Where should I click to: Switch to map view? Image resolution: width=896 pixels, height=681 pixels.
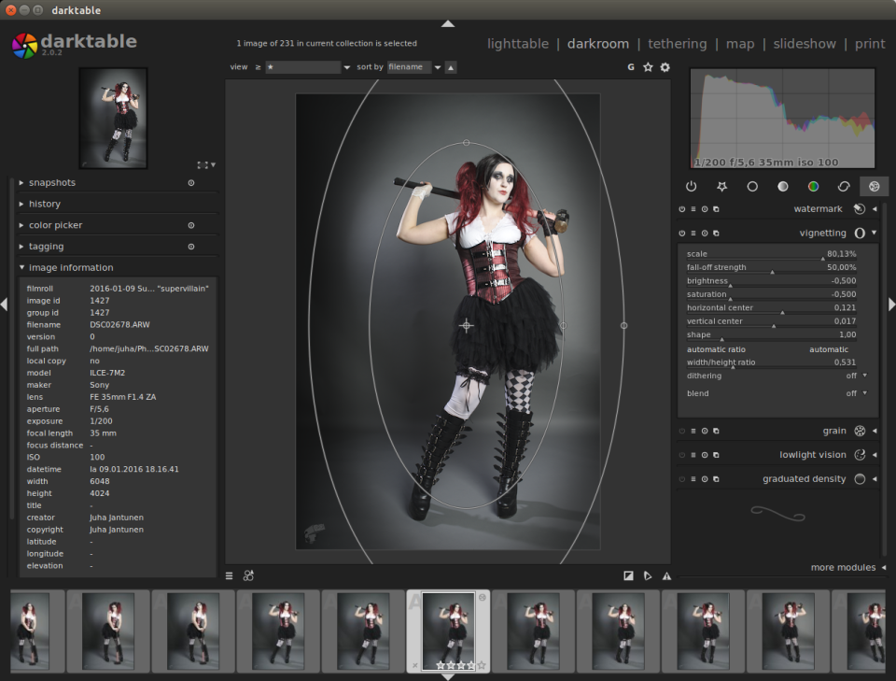740,44
